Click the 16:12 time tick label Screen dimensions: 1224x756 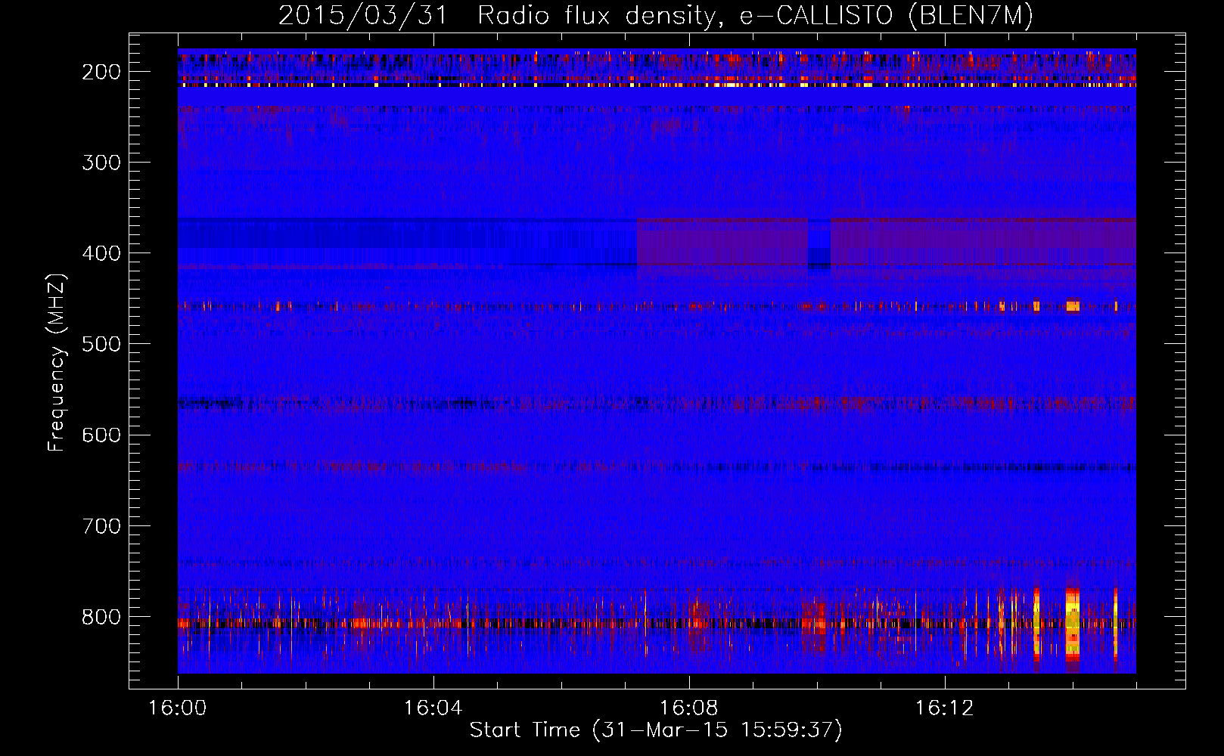click(x=944, y=708)
